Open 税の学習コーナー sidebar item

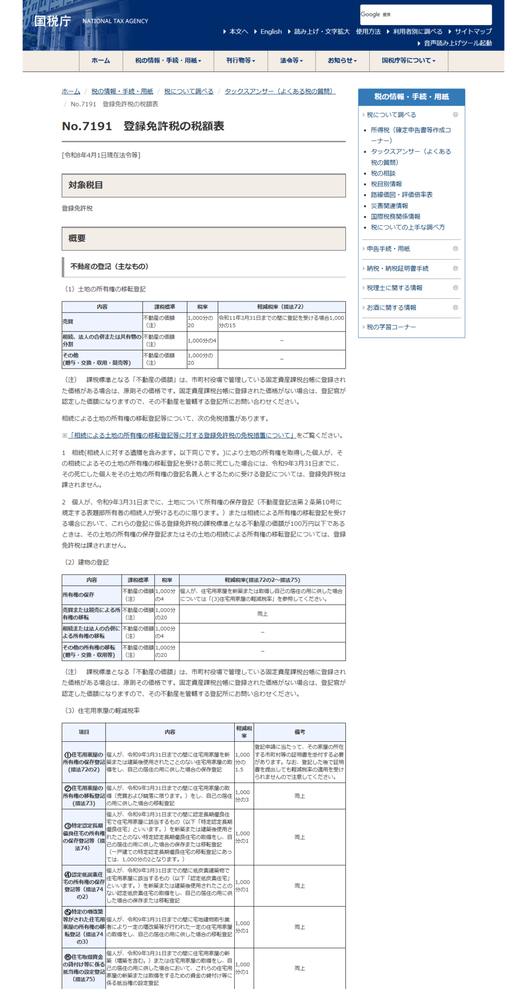click(391, 327)
